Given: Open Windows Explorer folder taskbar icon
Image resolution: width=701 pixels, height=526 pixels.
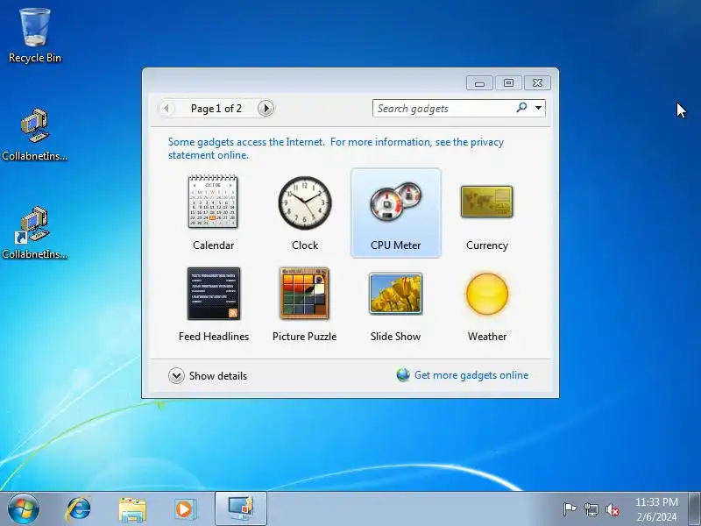Looking at the screenshot, I should tap(132, 509).
